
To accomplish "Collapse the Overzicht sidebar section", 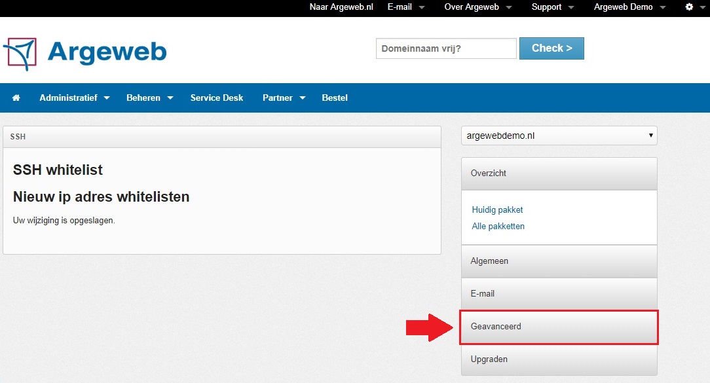I will click(559, 173).
